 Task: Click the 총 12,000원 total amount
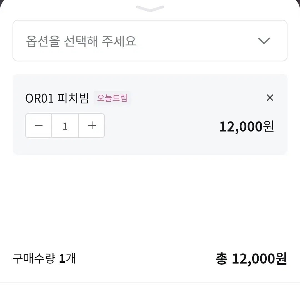pos(251,259)
